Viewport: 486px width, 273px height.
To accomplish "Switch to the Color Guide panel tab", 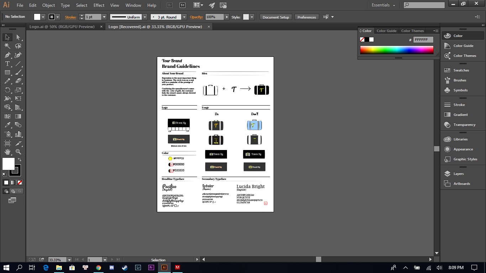I will click(386, 31).
